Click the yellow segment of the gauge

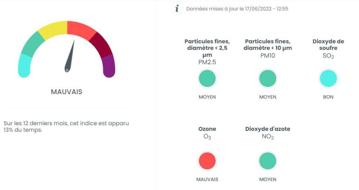53,29
